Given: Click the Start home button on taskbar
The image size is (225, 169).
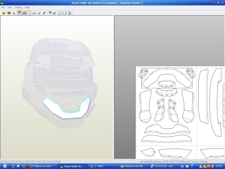Looking at the screenshot, I should (5, 166).
